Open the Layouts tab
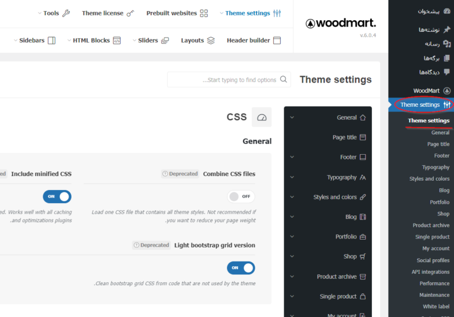The image size is (454, 317). 197,41
